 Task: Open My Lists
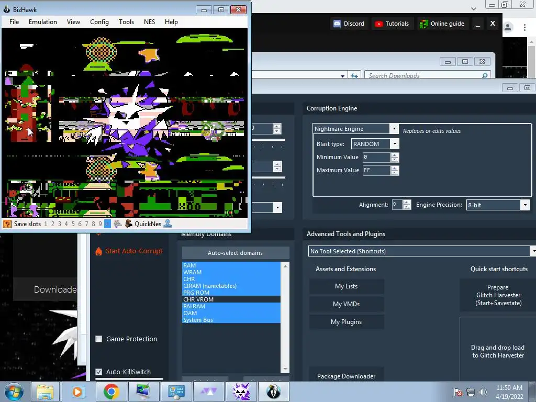[347, 286]
